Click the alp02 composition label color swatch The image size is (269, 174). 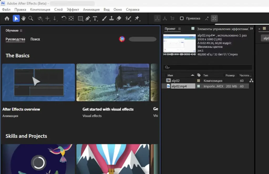click(x=199, y=81)
